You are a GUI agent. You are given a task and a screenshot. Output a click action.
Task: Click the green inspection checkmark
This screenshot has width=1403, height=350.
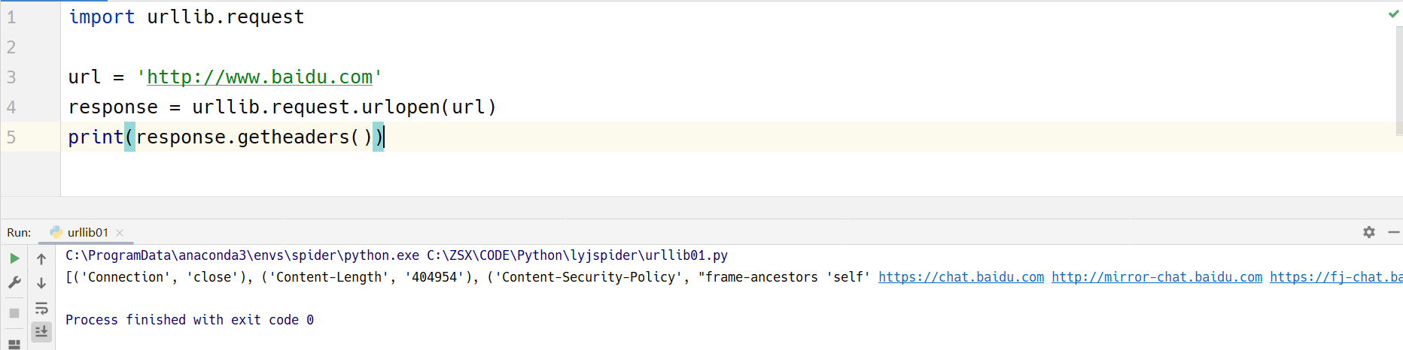click(1393, 14)
